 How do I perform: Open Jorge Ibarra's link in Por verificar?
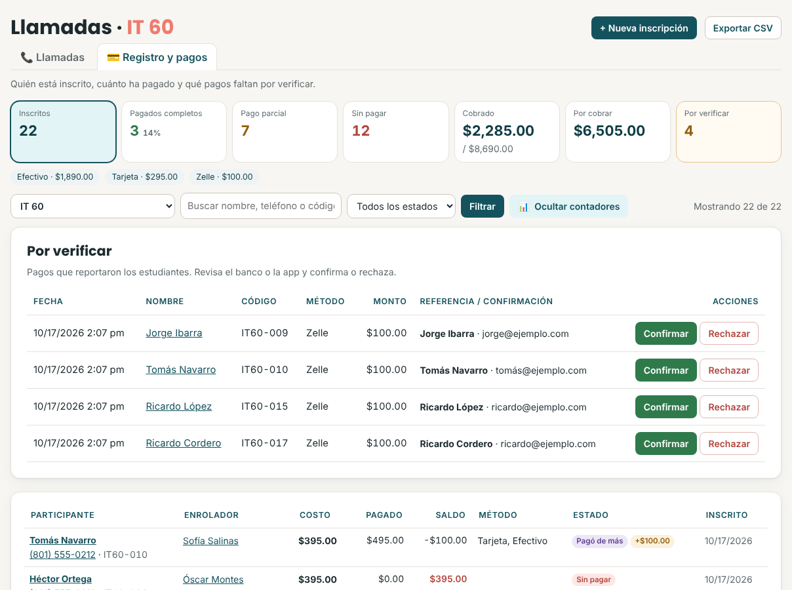[x=174, y=333]
